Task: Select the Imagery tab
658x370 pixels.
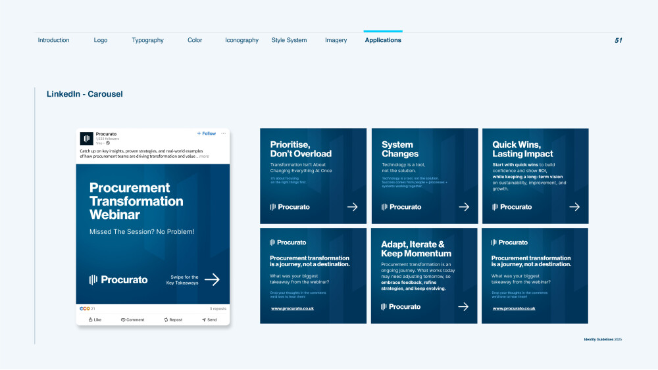Action: [x=336, y=40]
